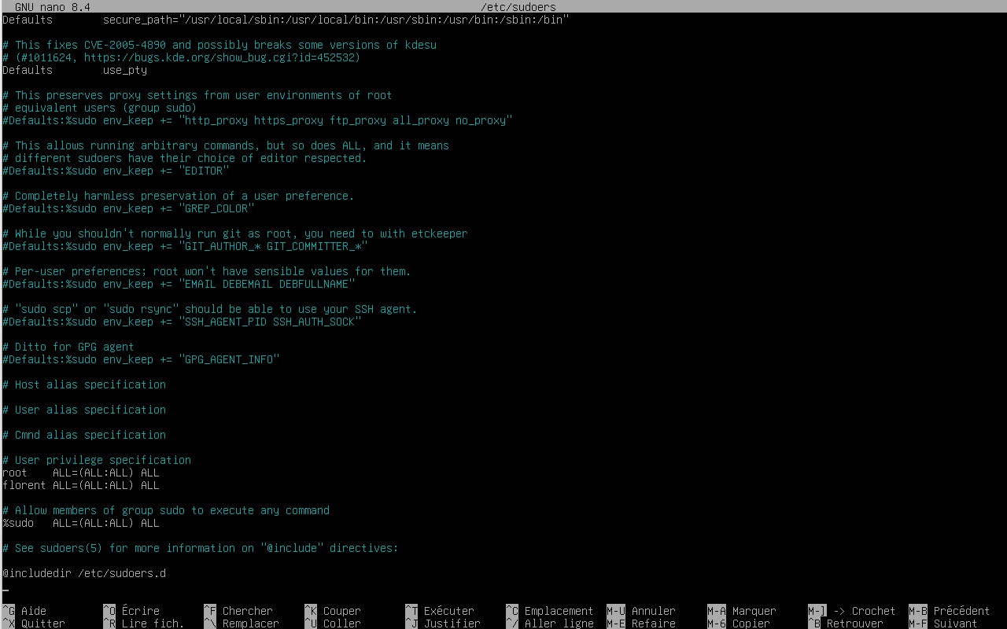
Task: Choose ^R Lire fich. in shortcut bar
Action: (143, 623)
